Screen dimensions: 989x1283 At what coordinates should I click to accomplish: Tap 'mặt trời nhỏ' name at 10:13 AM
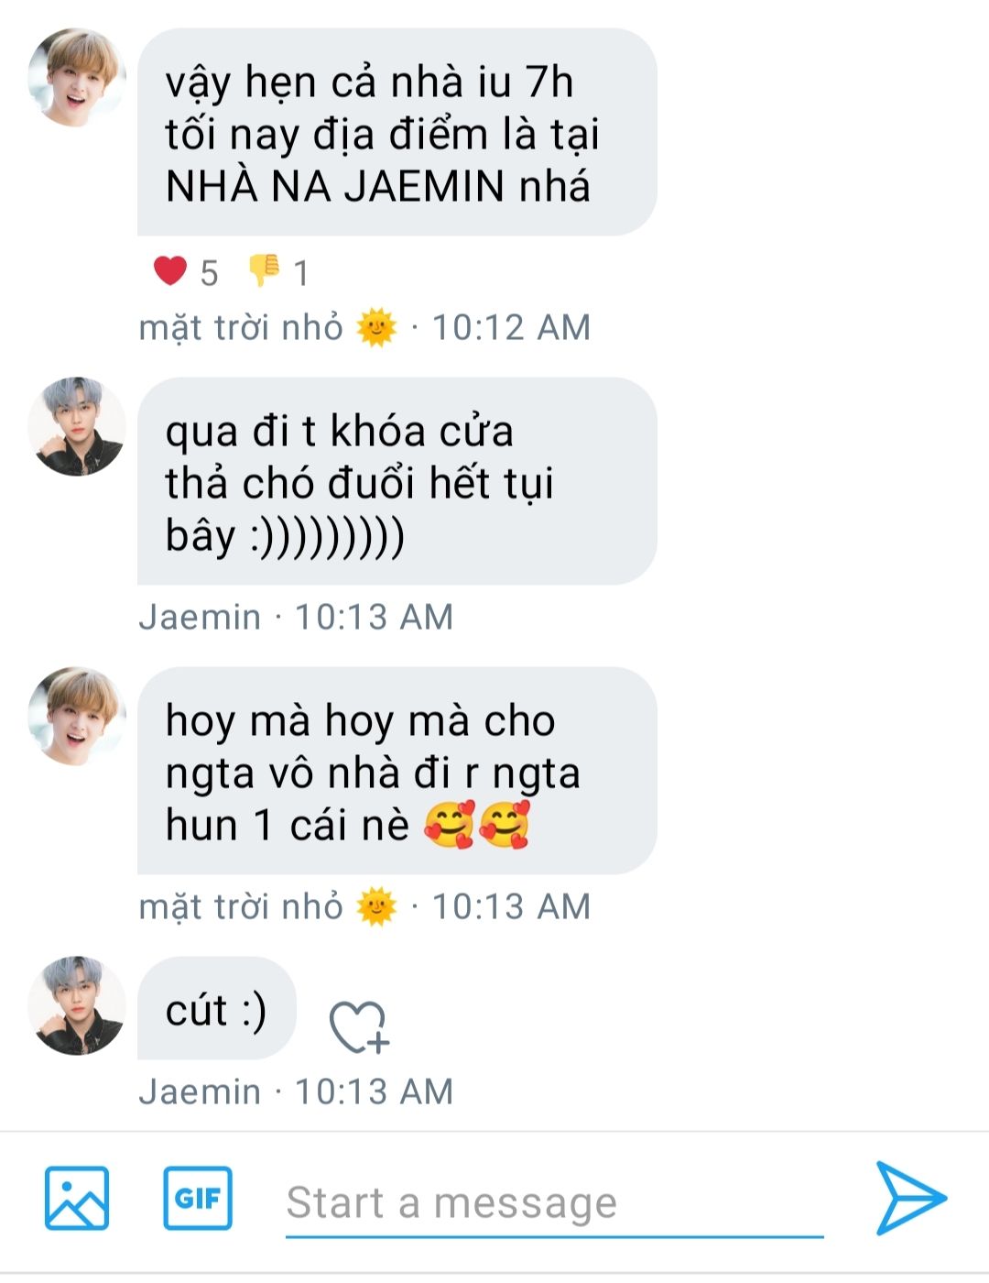pos(241,906)
